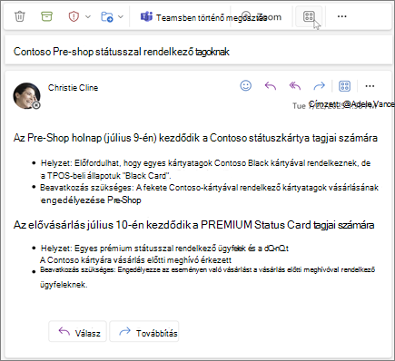395x361 pixels.
Task: Click the subject line Contoso Pre-shop státusszal
Action: pos(122,52)
